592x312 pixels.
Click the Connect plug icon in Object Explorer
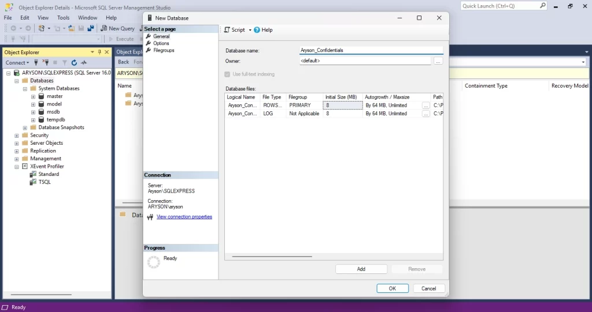[x=36, y=62]
